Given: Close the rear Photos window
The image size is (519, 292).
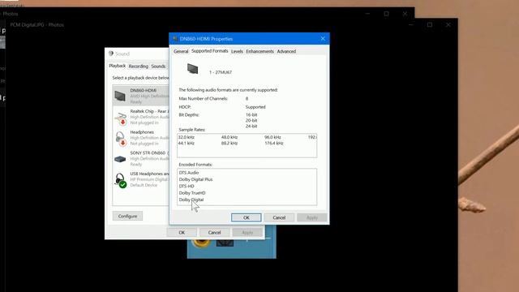Looking at the screenshot, I should coord(405,14).
